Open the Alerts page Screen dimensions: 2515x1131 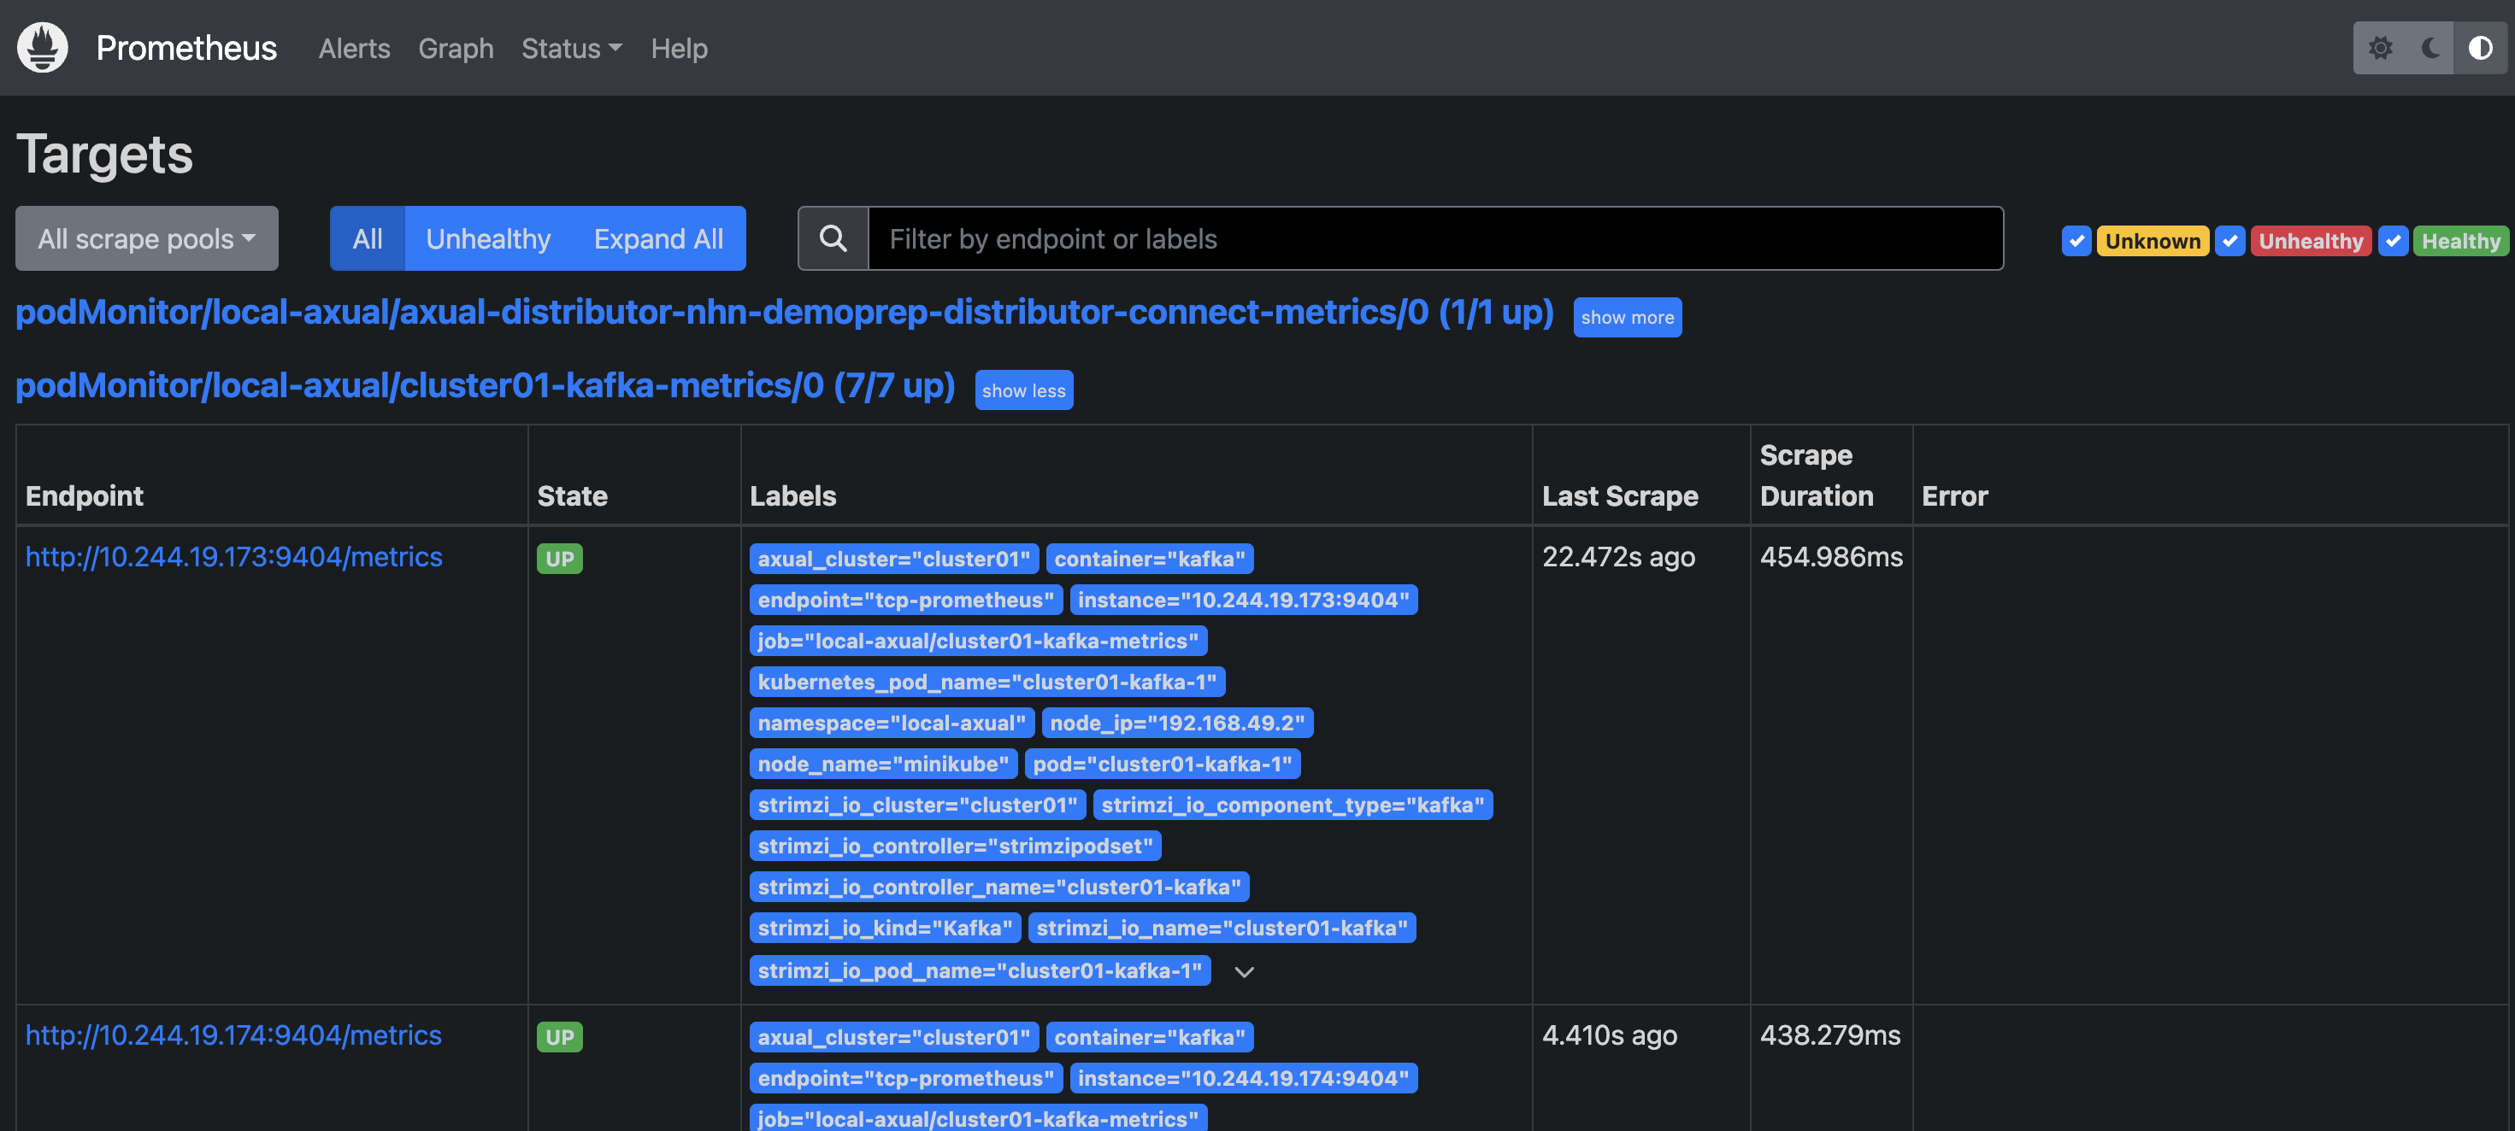pos(353,48)
